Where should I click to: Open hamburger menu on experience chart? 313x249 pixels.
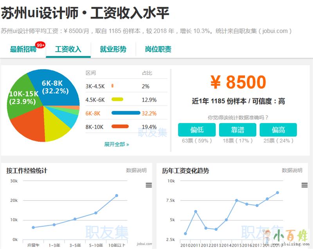click(x=149, y=185)
